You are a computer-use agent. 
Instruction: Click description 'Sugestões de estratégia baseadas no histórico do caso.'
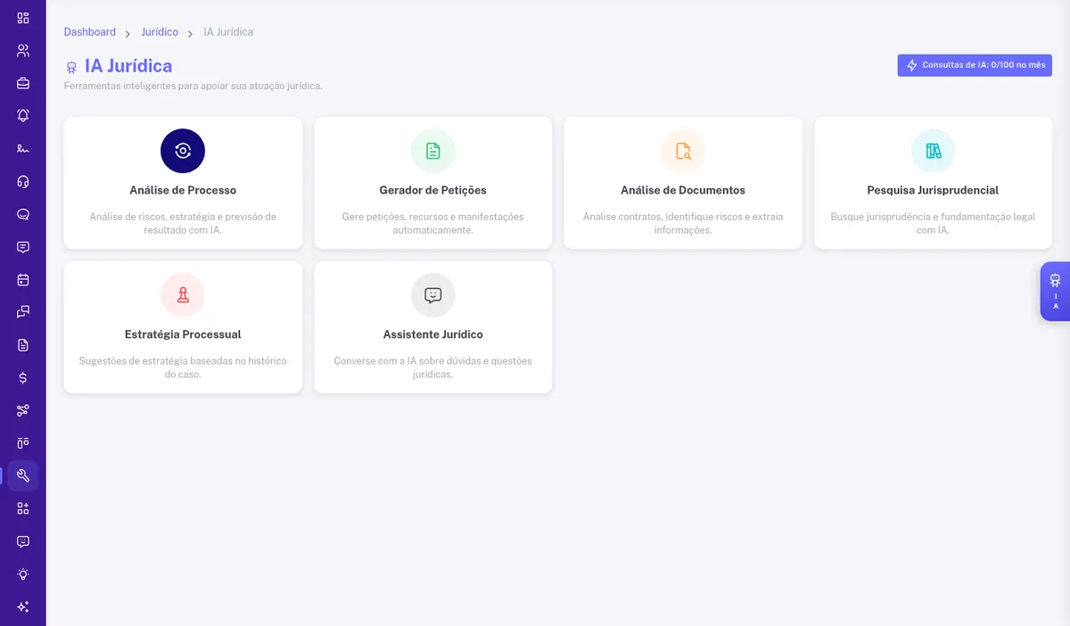183,367
